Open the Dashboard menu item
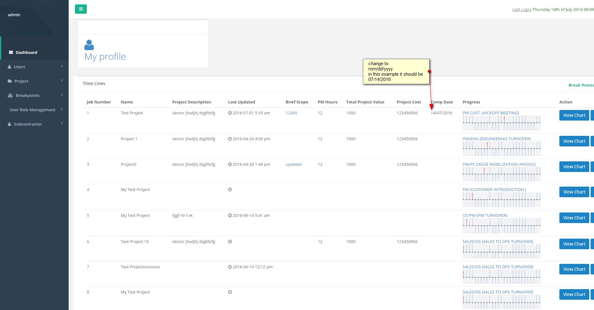The width and height of the screenshot is (594, 310). 34,52
